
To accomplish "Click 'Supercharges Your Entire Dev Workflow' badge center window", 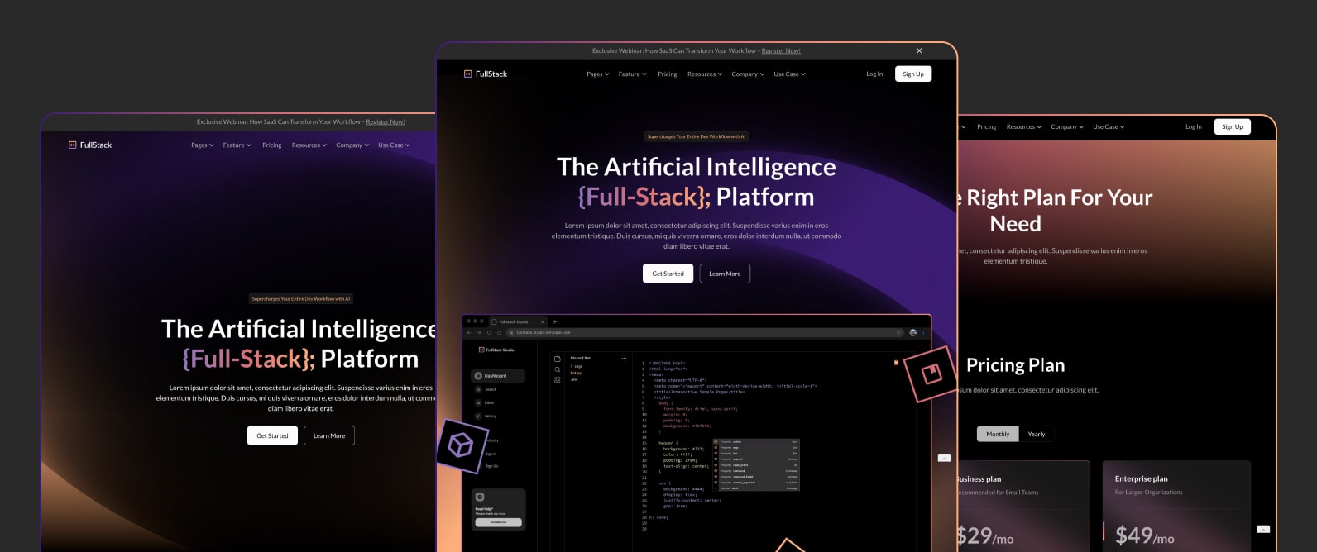I will 697,136.
